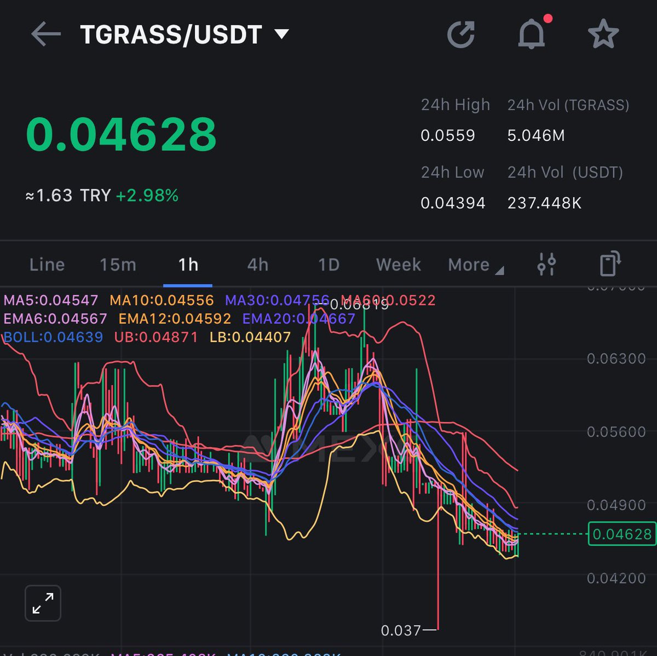Select the 15m timeframe
The image size is (657, 656).
(x=118, y=265)
